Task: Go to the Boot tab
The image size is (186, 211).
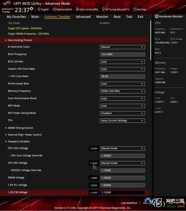Action: tap(117, 17)
